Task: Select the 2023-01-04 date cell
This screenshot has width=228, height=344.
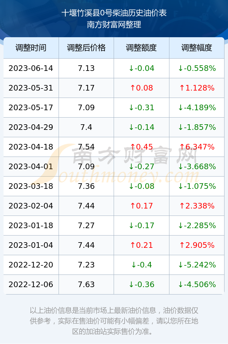Action: point(31,245)
